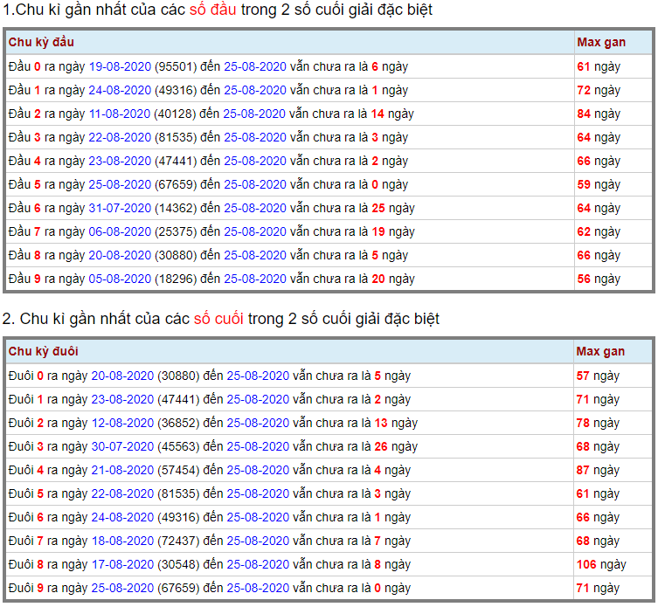The width and height of the screenshot is (658, 607).
Task: Select '87 ngày' max gan for Đuôi 4
Action: pos(598,470)
